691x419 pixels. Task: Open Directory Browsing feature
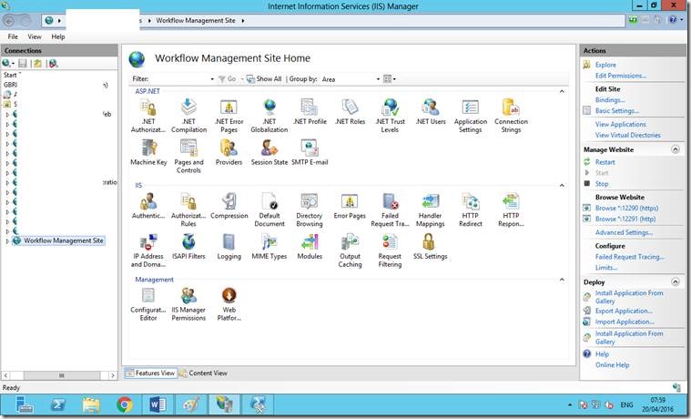310,209
